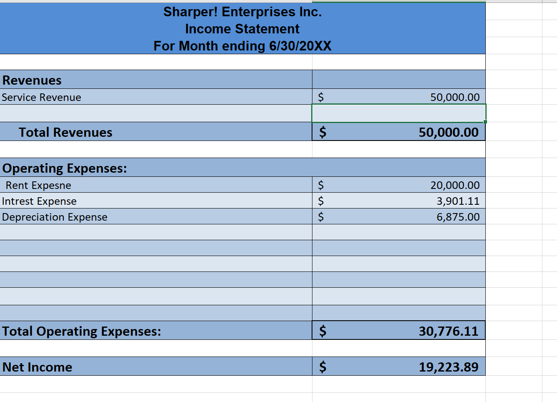Click the selected empty cell below Service Revenue amount
Viewport: 557px width, 402px height.
399,113
